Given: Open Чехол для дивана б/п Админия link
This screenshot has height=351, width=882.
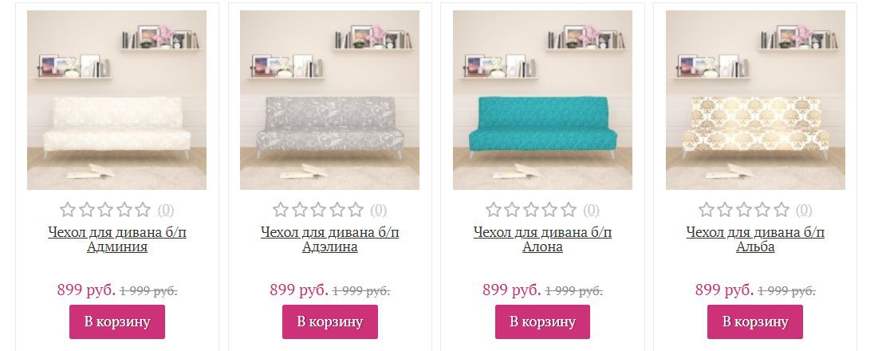Looking at the screenshot, I should [117, 239].
